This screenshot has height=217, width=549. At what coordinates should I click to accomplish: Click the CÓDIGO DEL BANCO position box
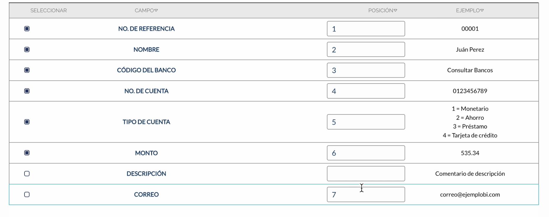coord(366,70)
